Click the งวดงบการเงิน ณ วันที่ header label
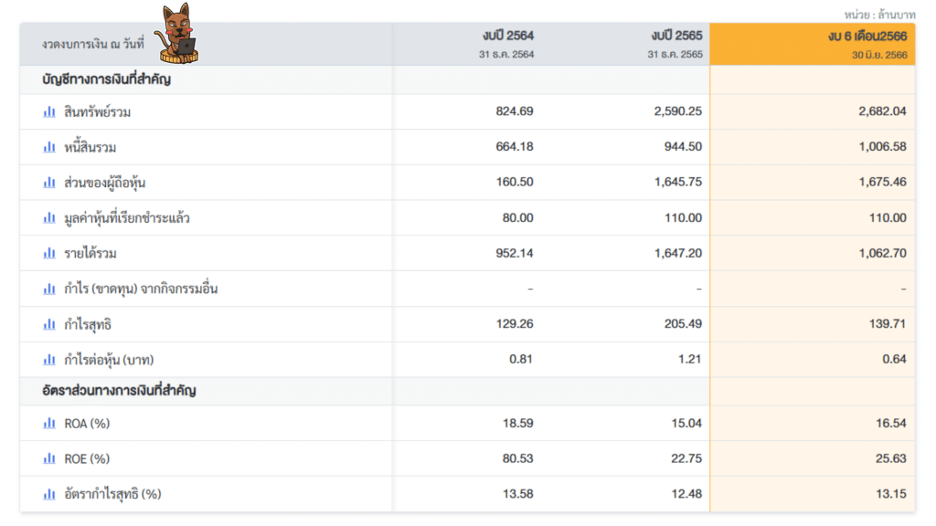 (92, 44)
